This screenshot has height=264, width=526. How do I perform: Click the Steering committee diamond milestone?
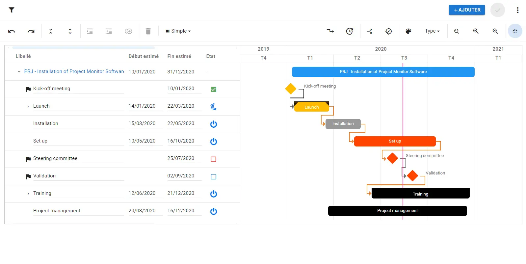click(x=392, y=158)
